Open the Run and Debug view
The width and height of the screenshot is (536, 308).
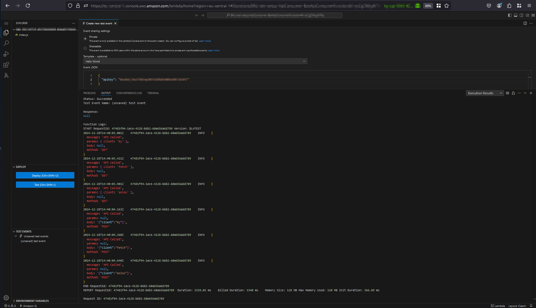coord(6,54)
